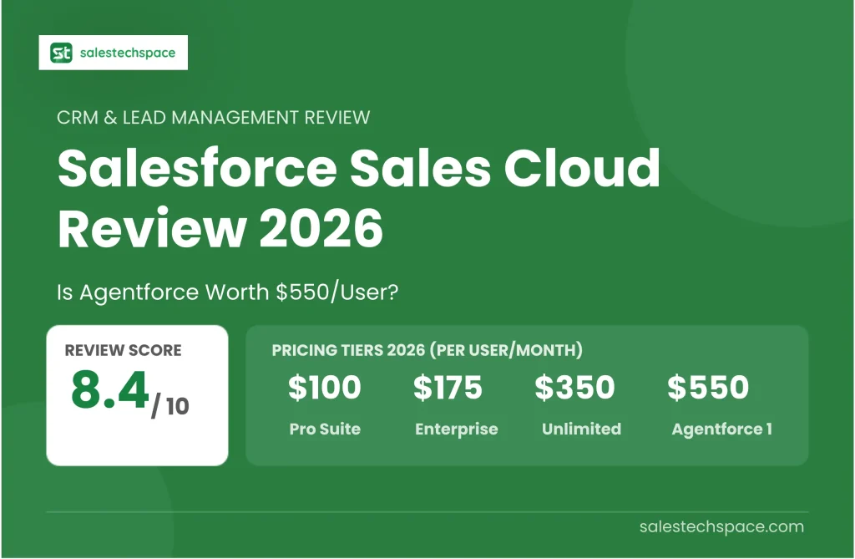Click the 8.4 score value
This screenshot has height=559, width=855.
[x=109, y=389]
